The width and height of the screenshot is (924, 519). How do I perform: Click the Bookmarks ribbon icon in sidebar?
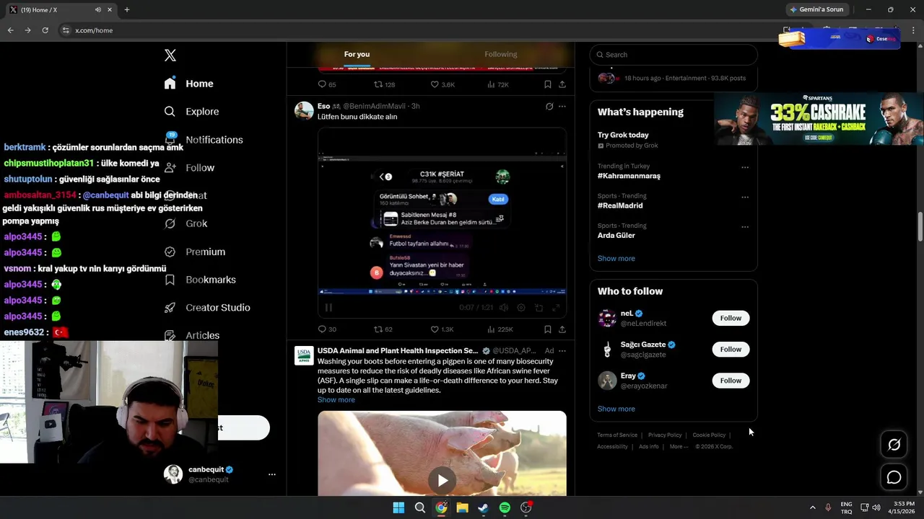[170, 280]
